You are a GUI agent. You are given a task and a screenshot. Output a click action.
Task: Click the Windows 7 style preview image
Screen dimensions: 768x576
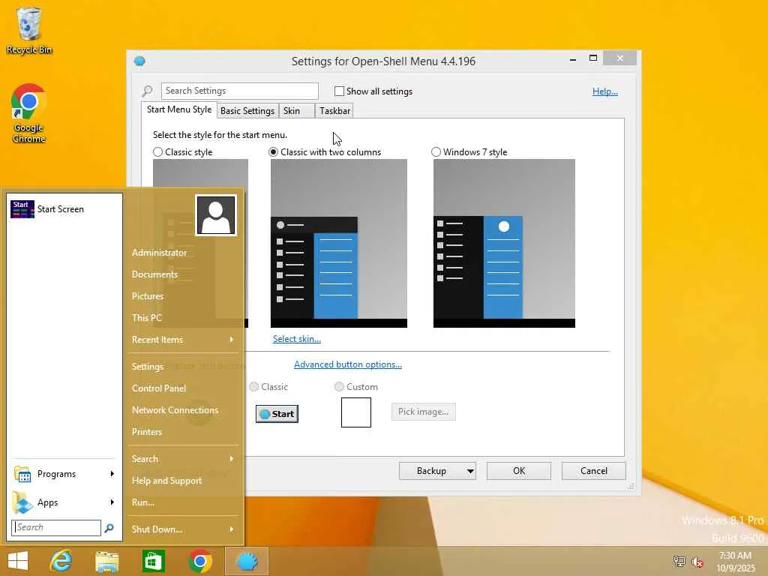(504, 244)
